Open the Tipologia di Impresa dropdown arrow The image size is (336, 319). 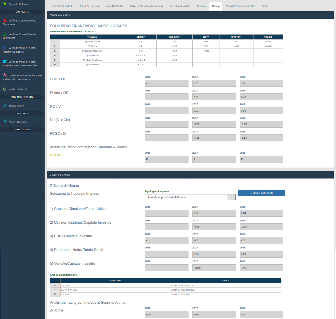(231, 197)
